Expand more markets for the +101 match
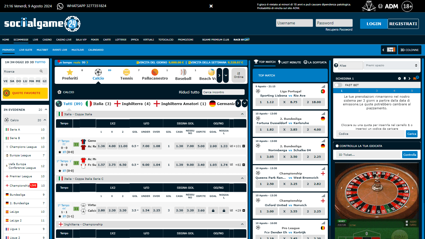Viewport: 425px width, 239px height. click(x=244, y=146)
